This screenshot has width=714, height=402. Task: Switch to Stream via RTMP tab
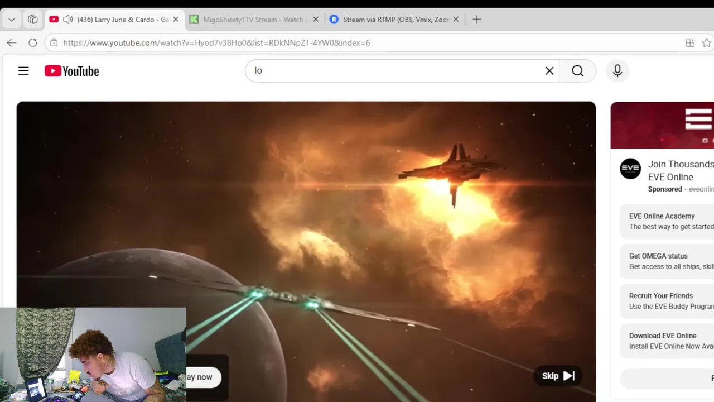pos(396,20)
